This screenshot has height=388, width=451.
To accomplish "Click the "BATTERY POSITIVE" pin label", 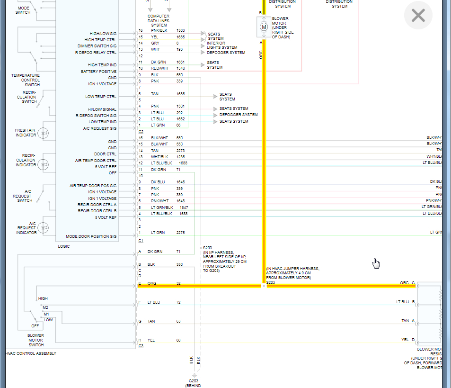I will pyautogui.click(x=98, y=72).
